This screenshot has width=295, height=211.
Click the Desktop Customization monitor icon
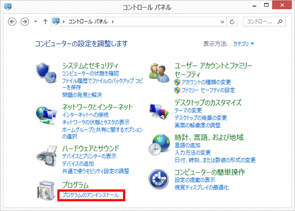coord(159,111)
